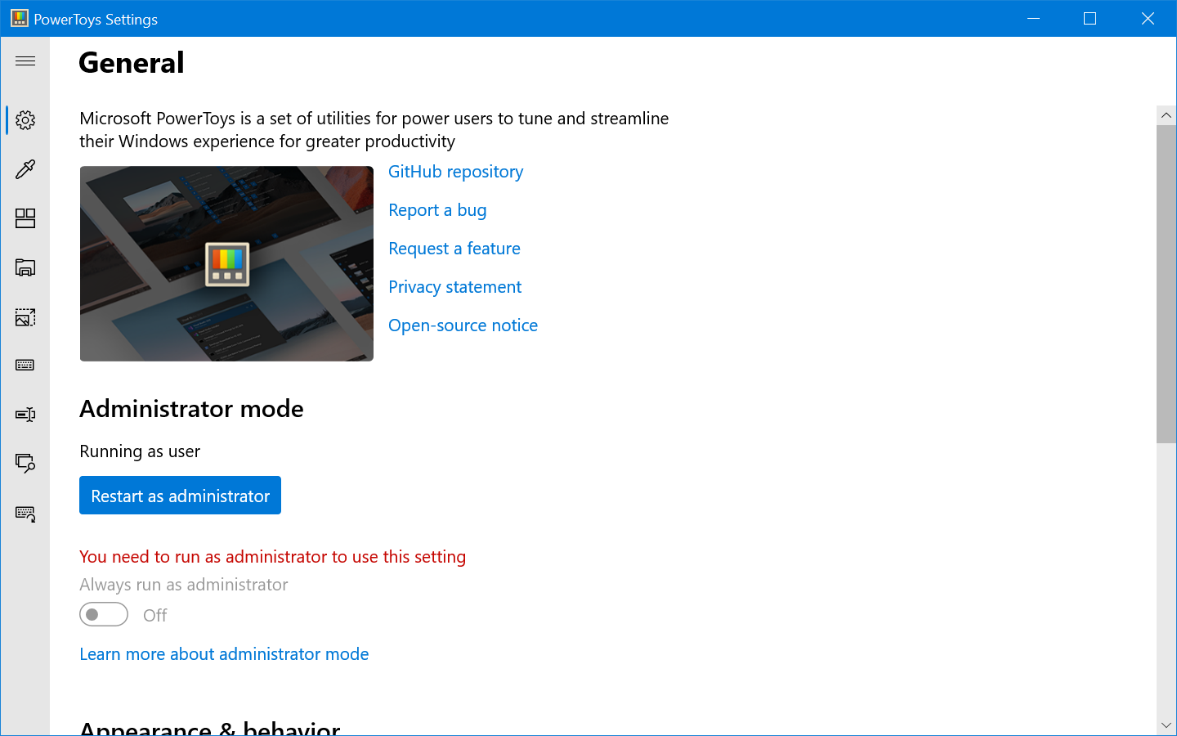This screenshot has height=736, width=1177.
Task: Select the Shortcut Guide sidebar icon
Action: (25, 513)
